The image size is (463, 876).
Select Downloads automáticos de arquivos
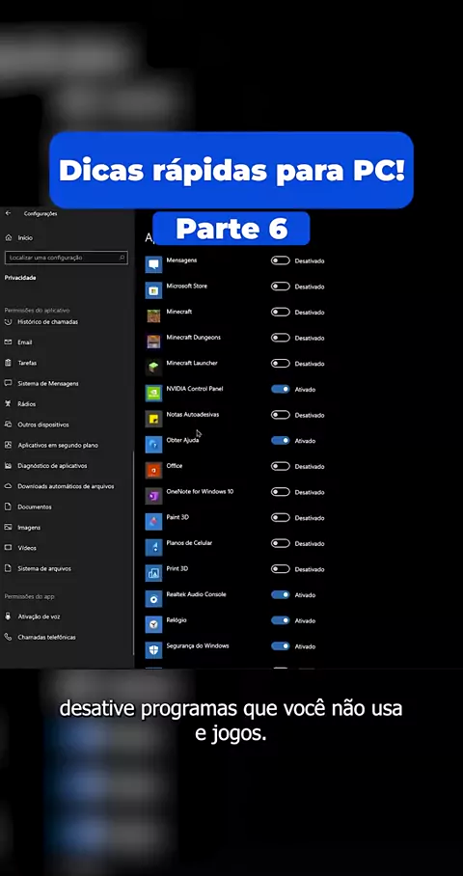click(59, 486)
